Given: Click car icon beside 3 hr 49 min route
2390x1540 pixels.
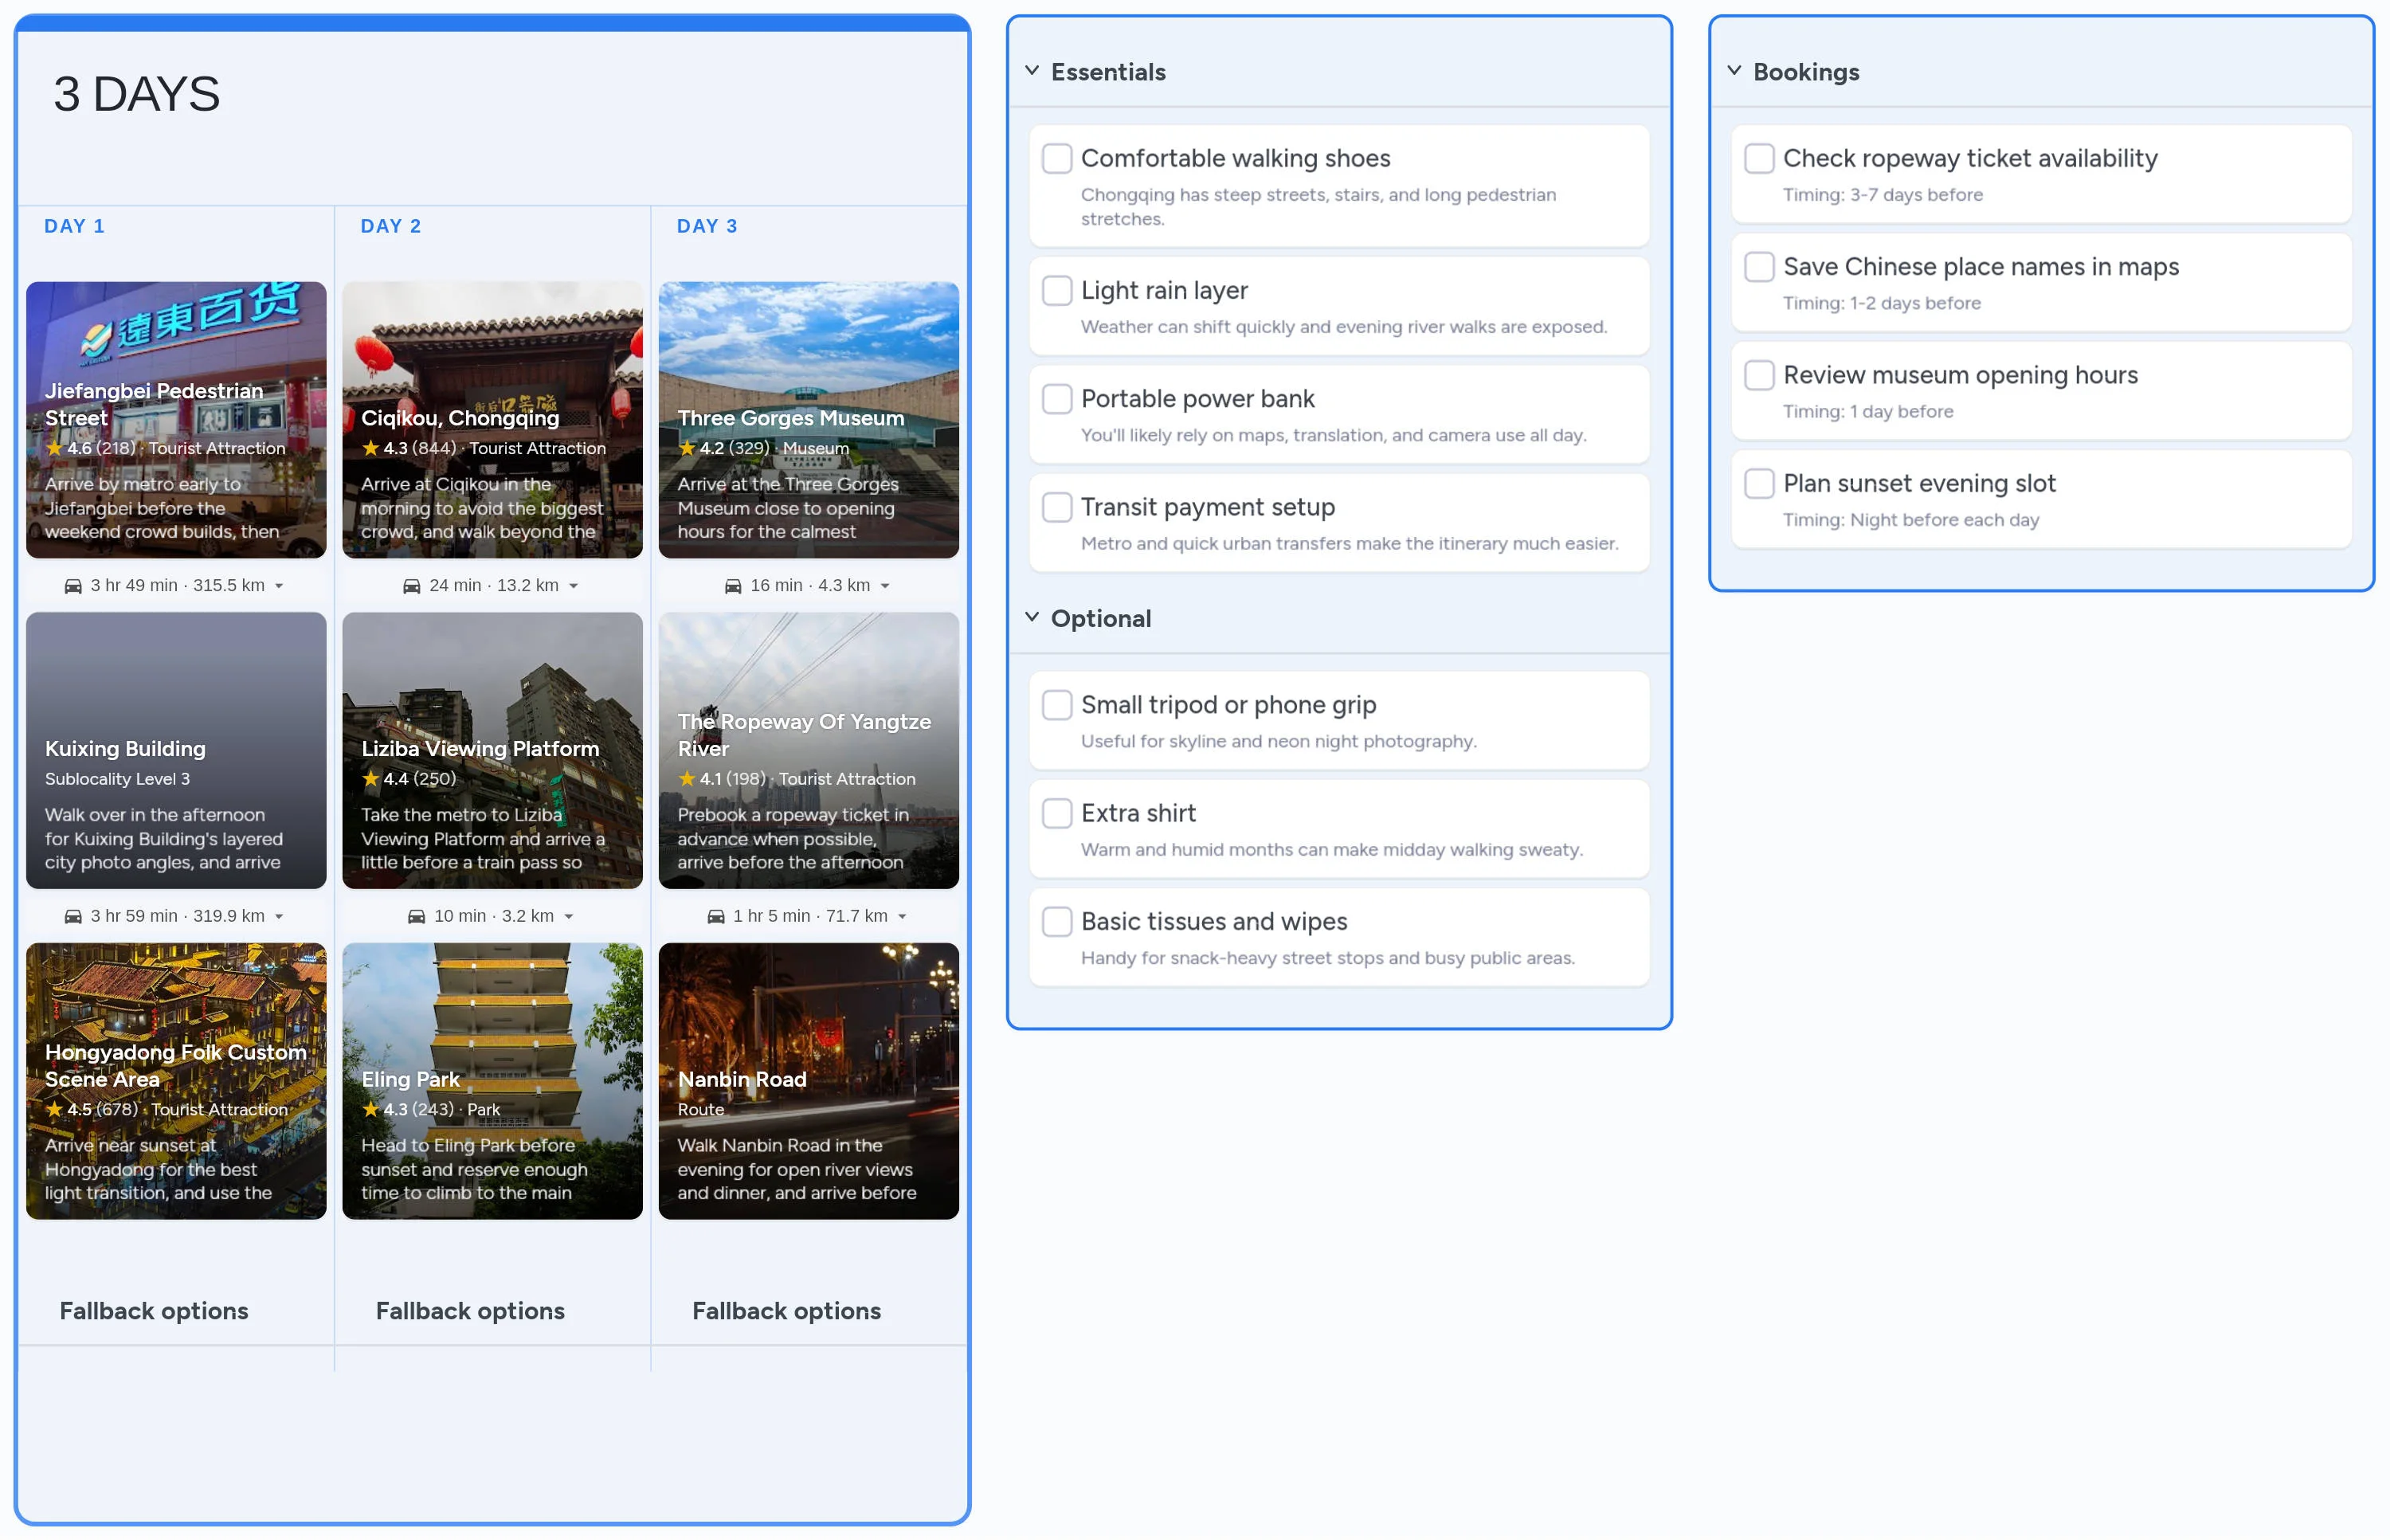Looking at the screenshot, I should tap(73, 586).
